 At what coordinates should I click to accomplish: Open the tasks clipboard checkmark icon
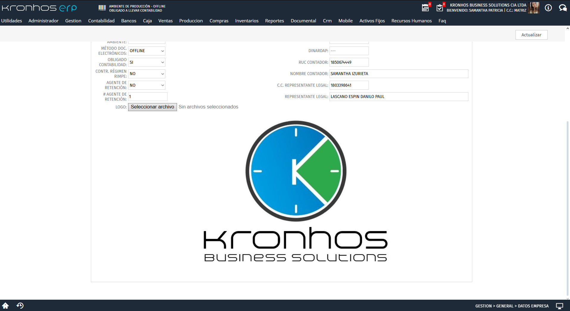tap(439, 8)
